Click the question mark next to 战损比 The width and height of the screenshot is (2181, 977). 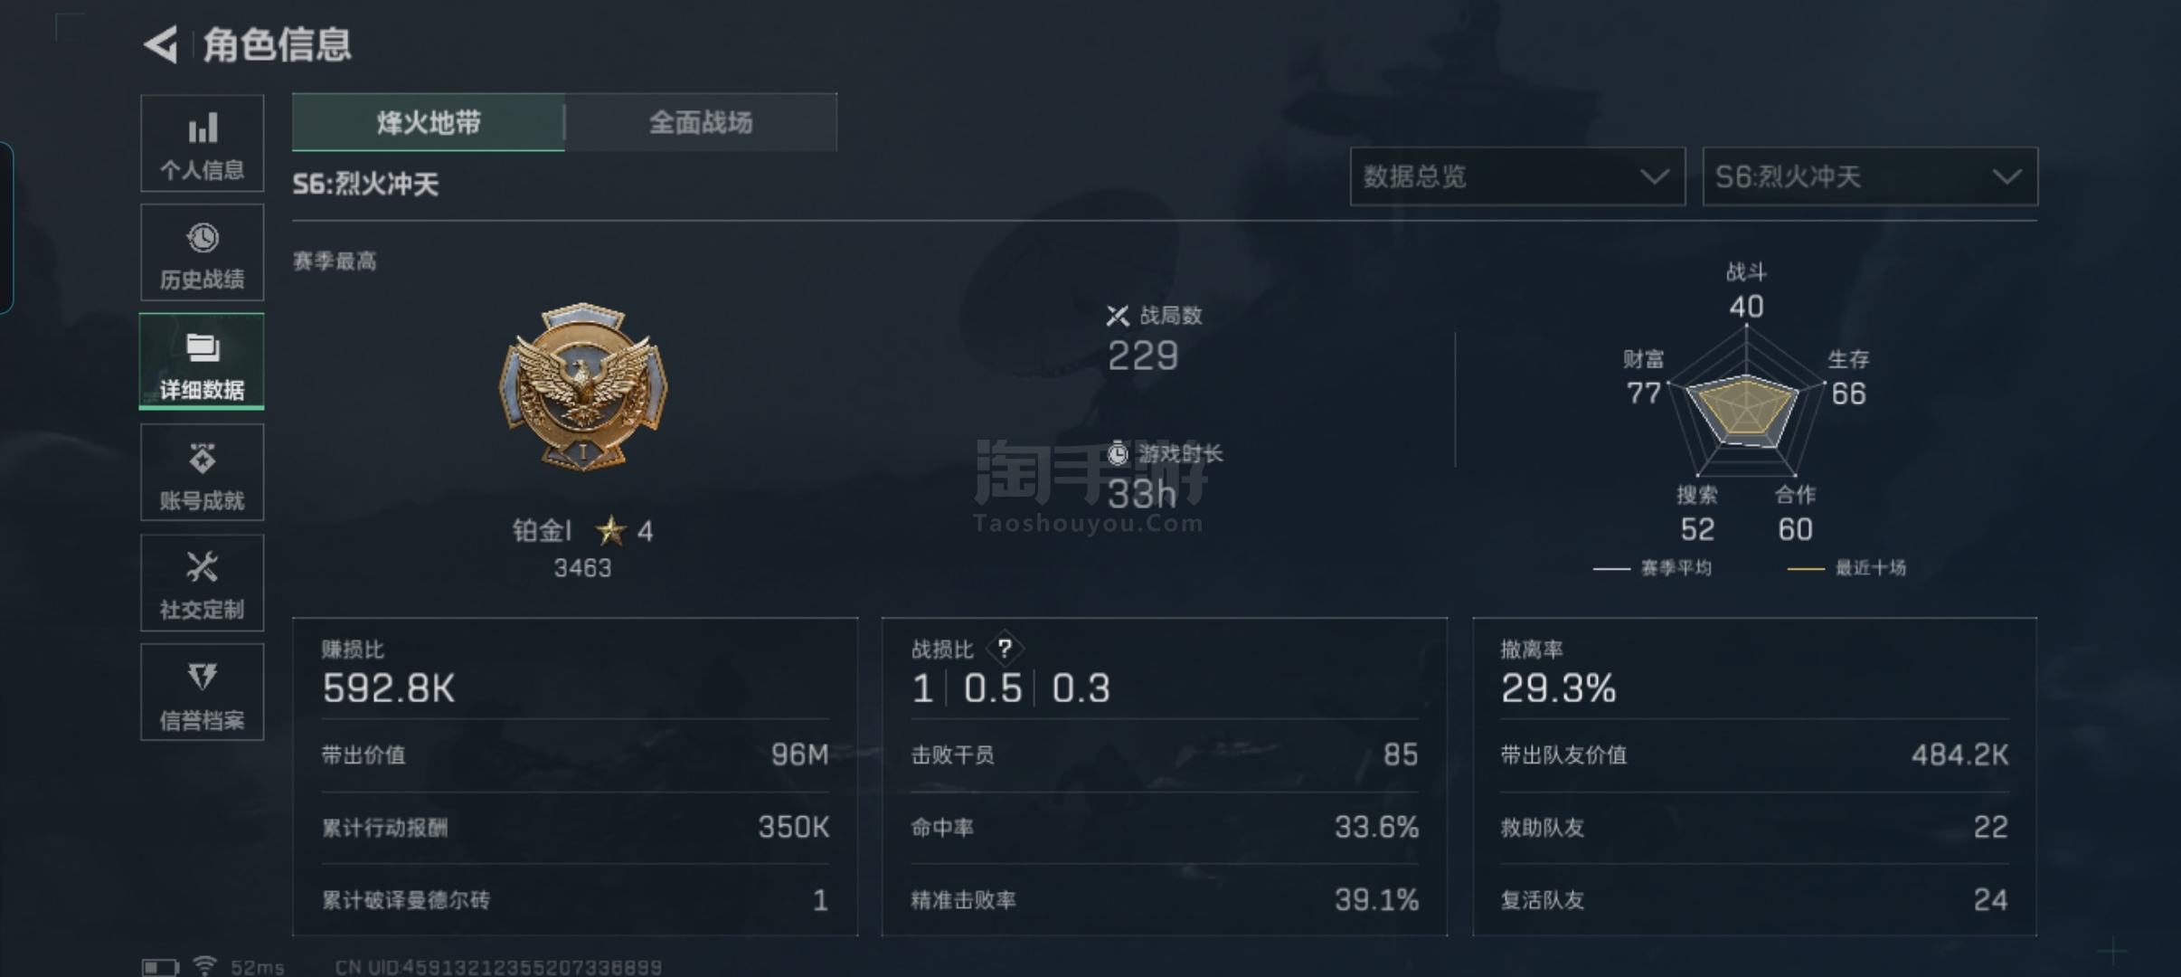[x=1005, y=649]
